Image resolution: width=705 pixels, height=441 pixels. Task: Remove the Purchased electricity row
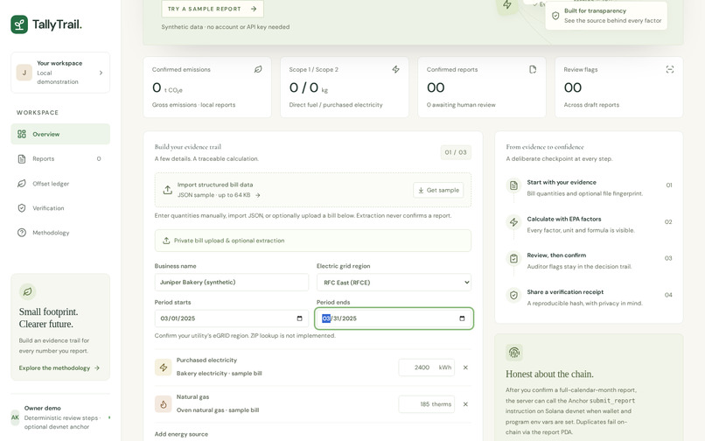(465, 367)
